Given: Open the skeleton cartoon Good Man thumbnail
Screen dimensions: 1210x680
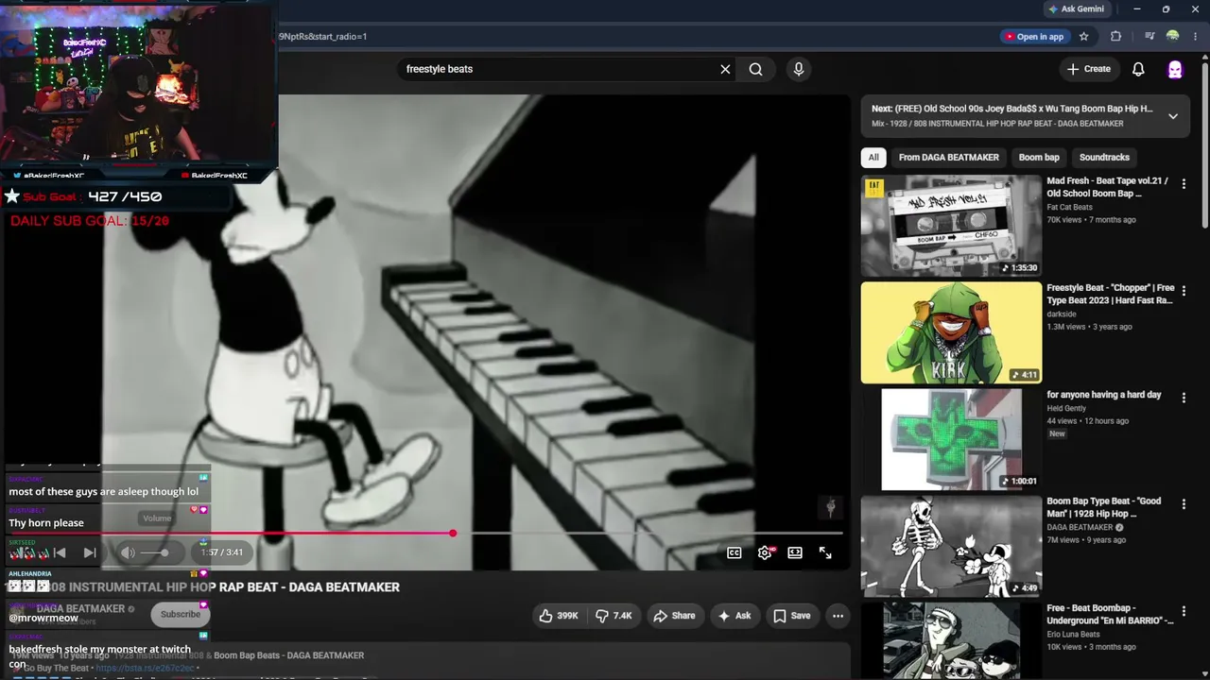Looking at the screenshot, I should (x=951, y=546).
